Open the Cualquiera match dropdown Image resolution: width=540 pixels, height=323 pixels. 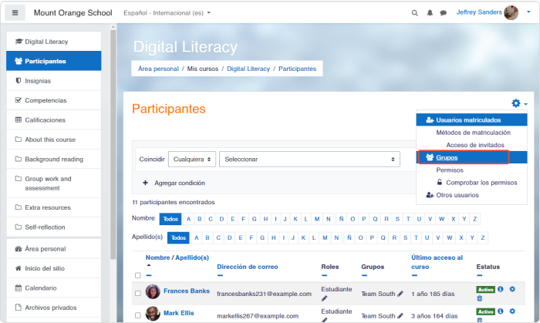pyautogui.click(x=192, y=160)
